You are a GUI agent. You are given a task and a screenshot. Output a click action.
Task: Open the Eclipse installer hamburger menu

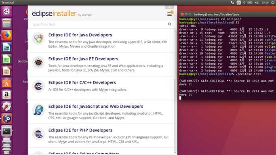[x=169, y=14]
